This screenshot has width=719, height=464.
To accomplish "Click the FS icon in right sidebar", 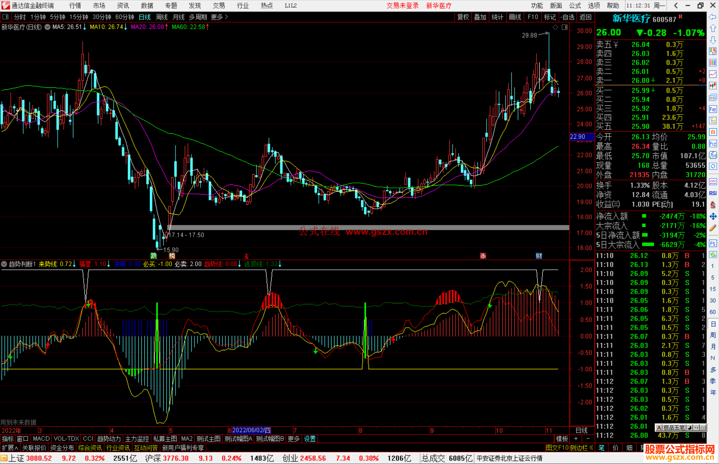I will 713,243.
